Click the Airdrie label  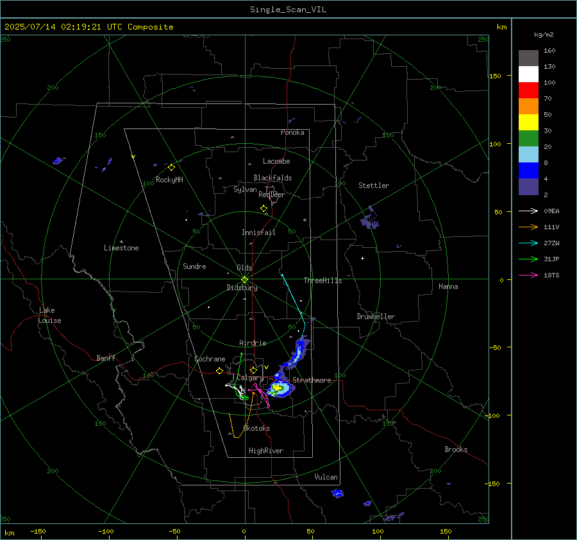(x=253, y=343)
